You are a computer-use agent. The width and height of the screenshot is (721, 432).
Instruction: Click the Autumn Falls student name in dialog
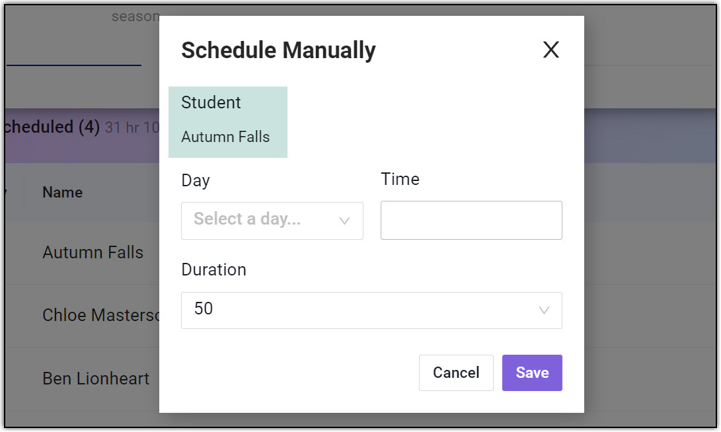pyautogui.click(x=225, y=137)
